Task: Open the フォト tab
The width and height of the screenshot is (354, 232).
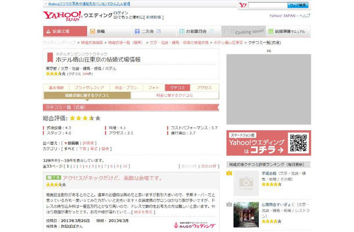Action: (154, 88)
